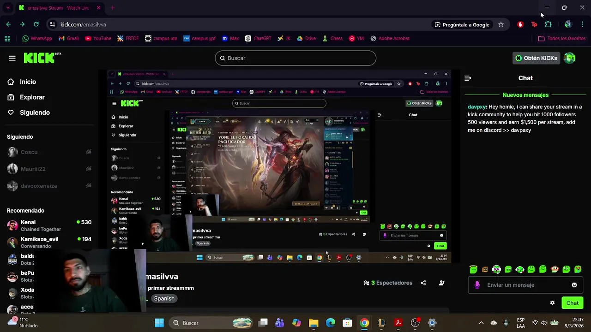The width and height of the screenshot is (591, 332).
Task: Open the weather widget 11°C Nublado
Action: pos(23,323)
